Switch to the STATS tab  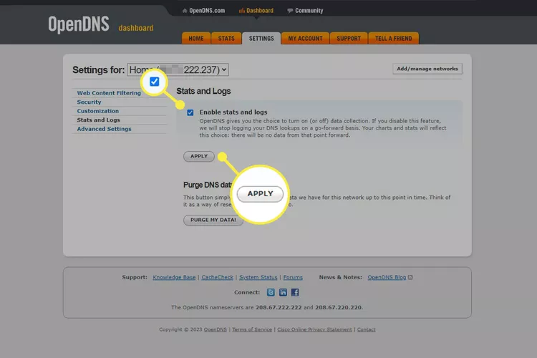[x=226, y=39]
